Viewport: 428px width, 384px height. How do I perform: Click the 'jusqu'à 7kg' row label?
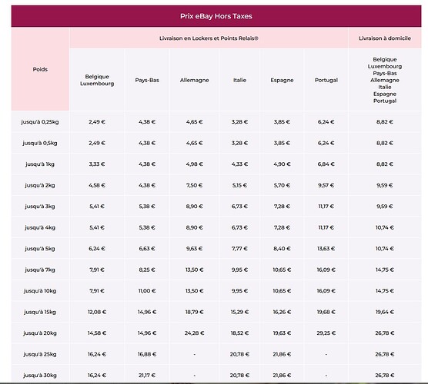tap(40, 270)
